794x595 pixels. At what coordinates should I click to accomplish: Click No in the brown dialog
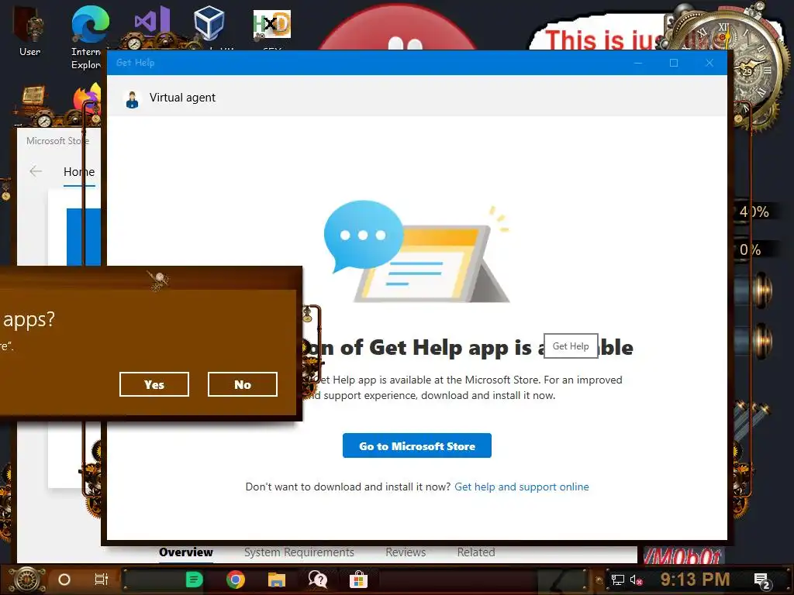[243, 384]
